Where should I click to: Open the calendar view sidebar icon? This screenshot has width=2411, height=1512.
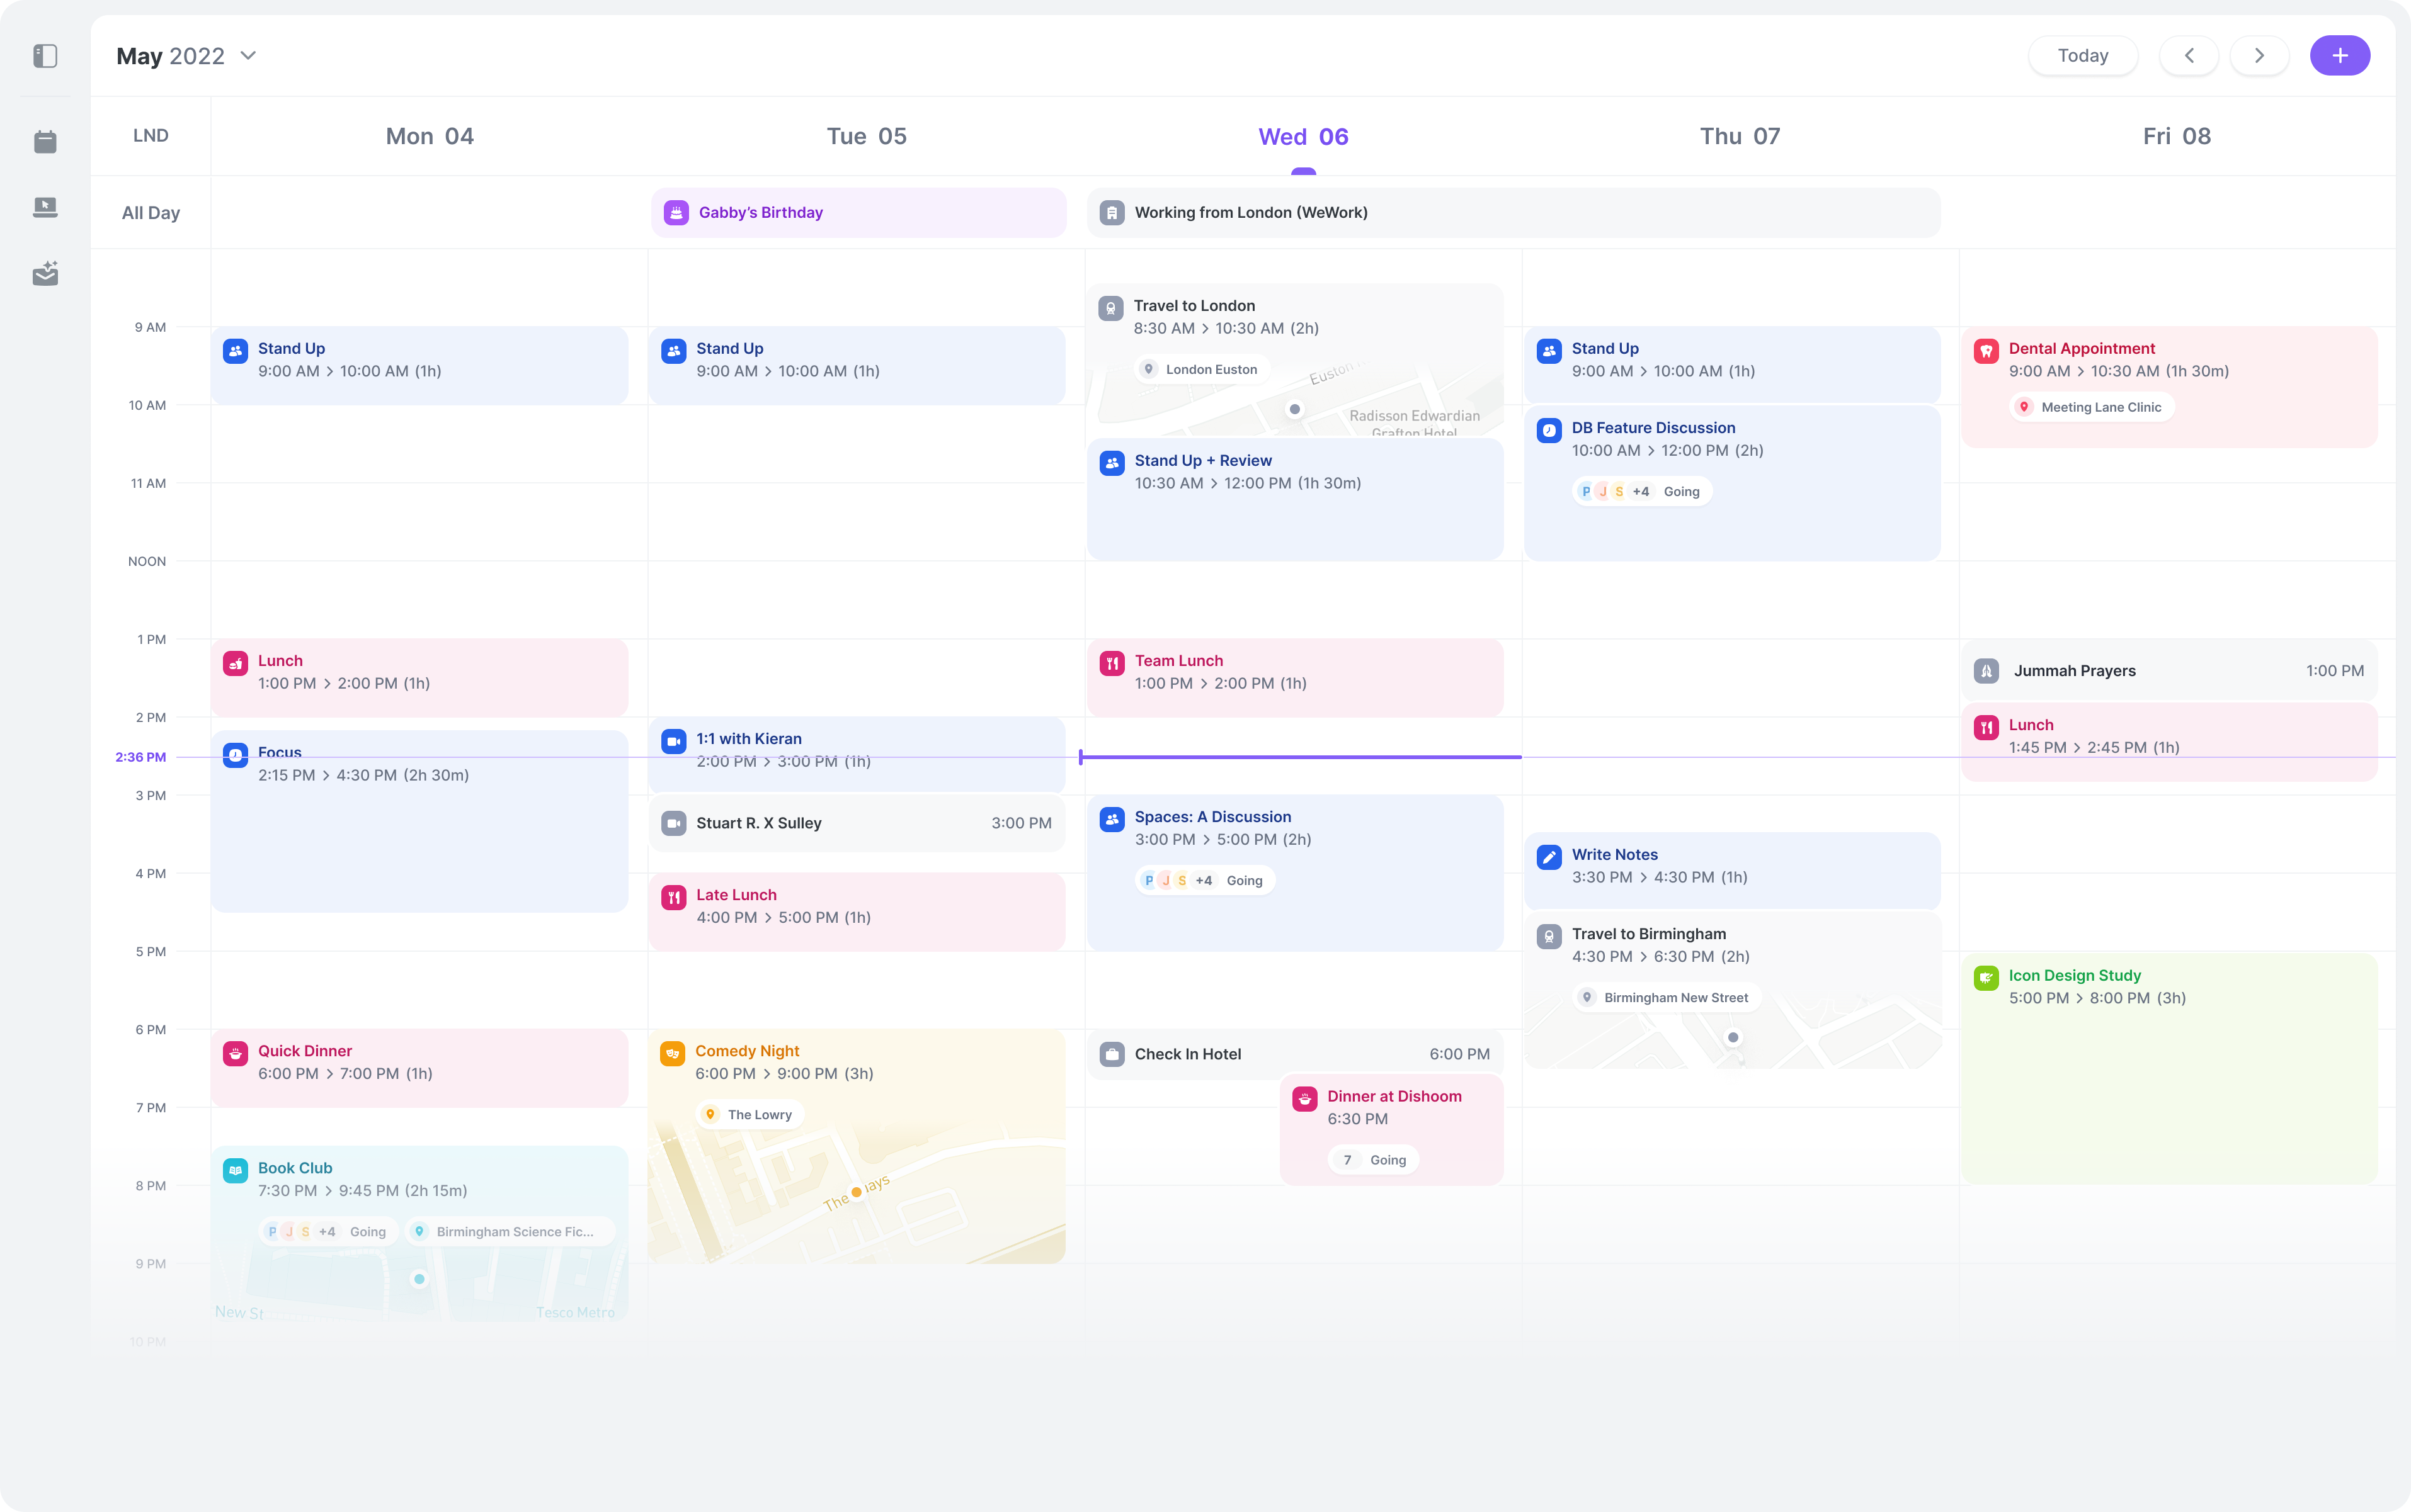[45, 141]
